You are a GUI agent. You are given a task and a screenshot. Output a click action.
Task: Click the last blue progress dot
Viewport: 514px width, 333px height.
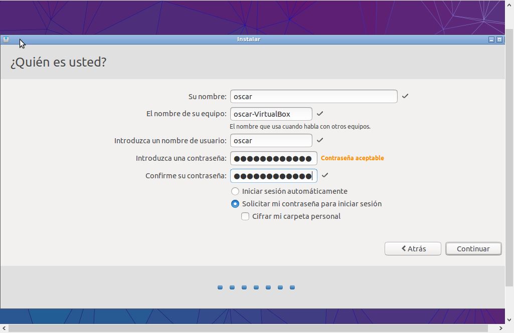click(x=292, y=287)
